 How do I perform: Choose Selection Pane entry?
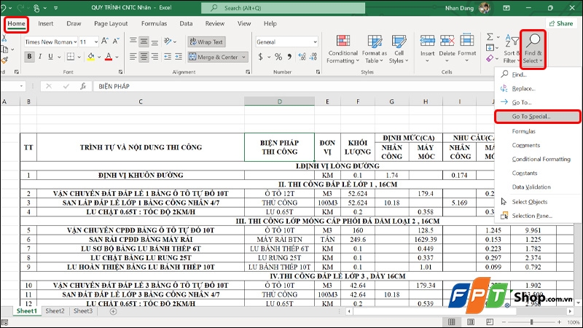[x=532, y=216]
